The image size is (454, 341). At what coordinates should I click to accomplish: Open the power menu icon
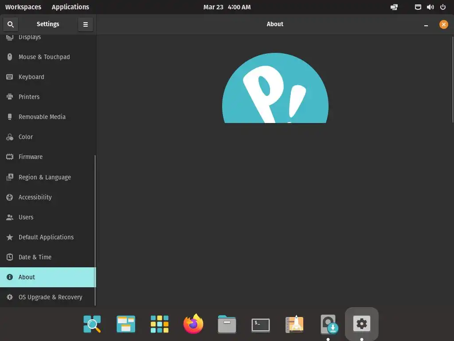point(443,7)
